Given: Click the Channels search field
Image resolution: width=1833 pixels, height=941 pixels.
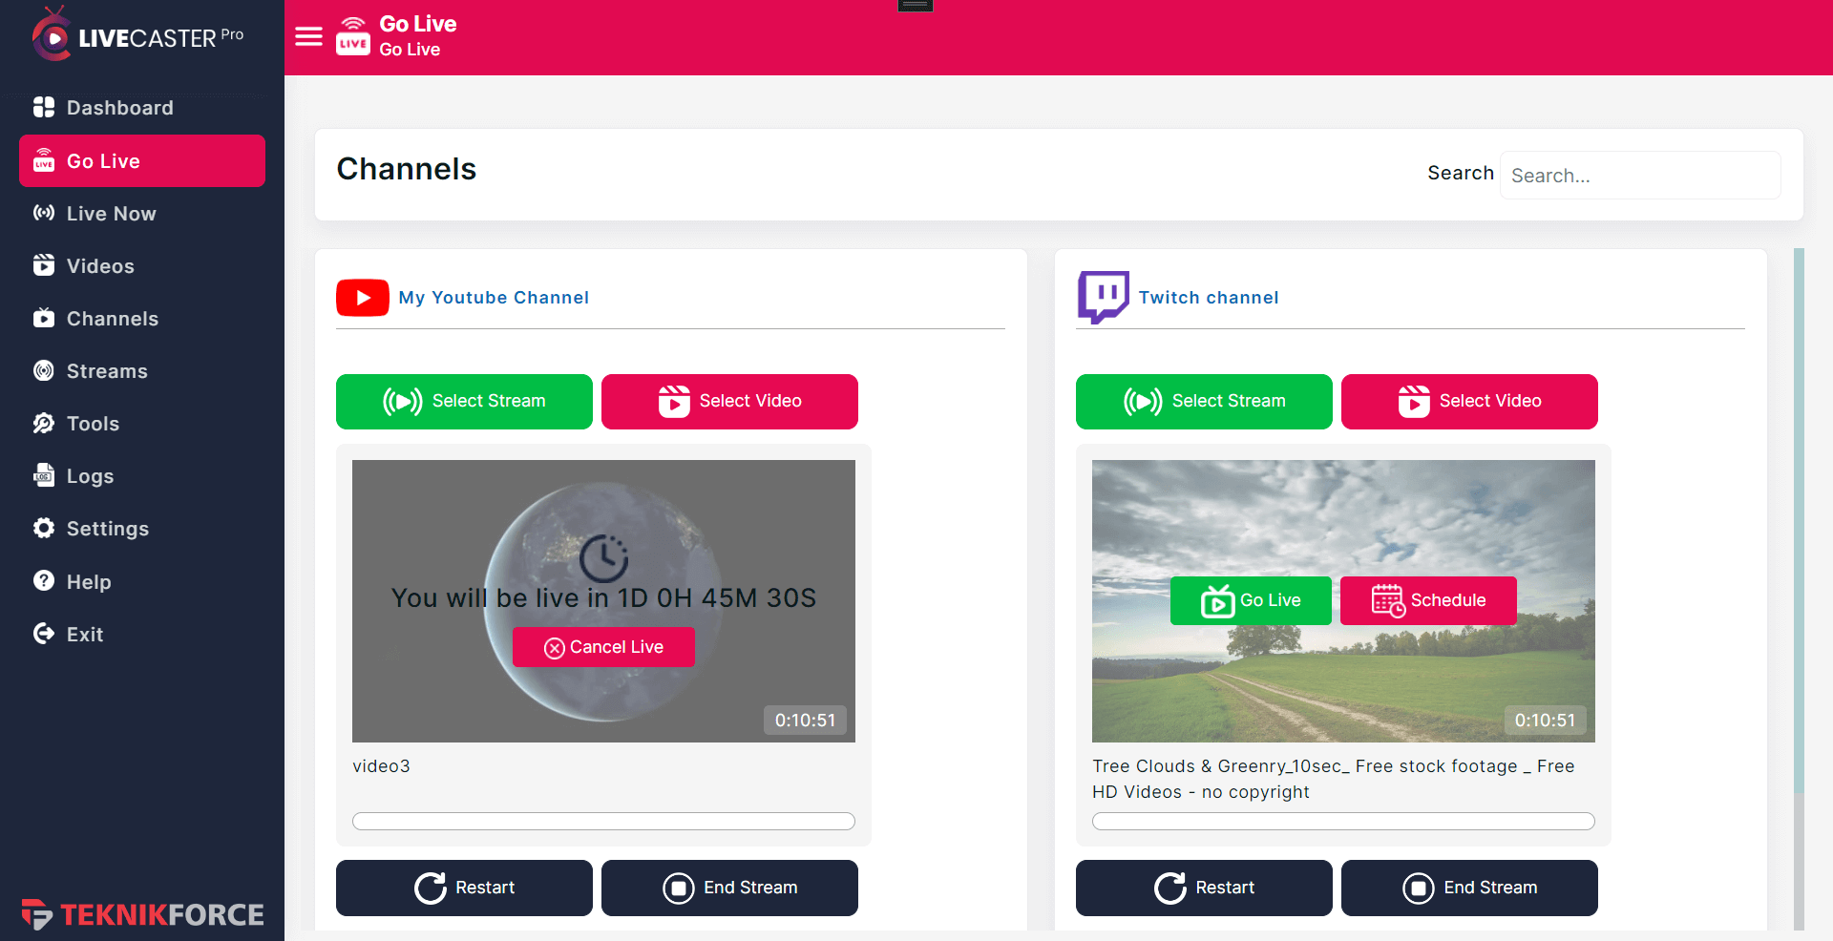Looking at the screenshot, I should 1640,176.
